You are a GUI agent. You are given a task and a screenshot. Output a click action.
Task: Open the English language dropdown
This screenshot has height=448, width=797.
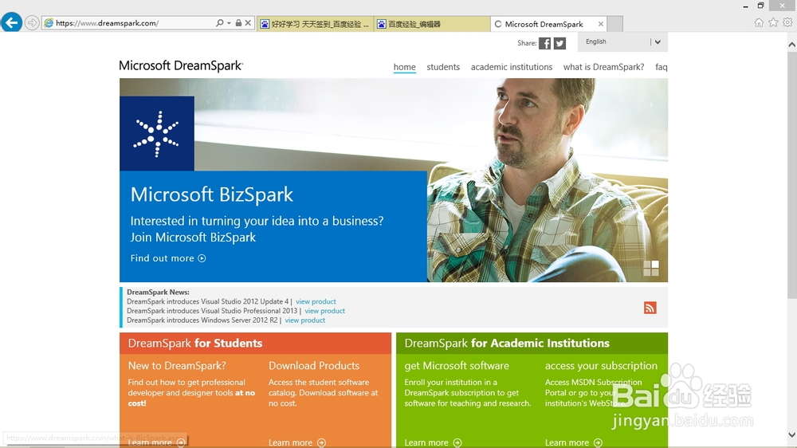pos(622,41)
